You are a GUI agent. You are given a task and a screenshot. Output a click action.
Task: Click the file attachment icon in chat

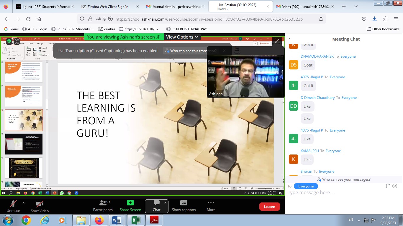[388, 186]
